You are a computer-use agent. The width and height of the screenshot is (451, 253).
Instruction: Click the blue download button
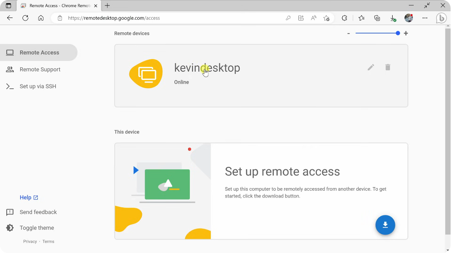(385, 225)
